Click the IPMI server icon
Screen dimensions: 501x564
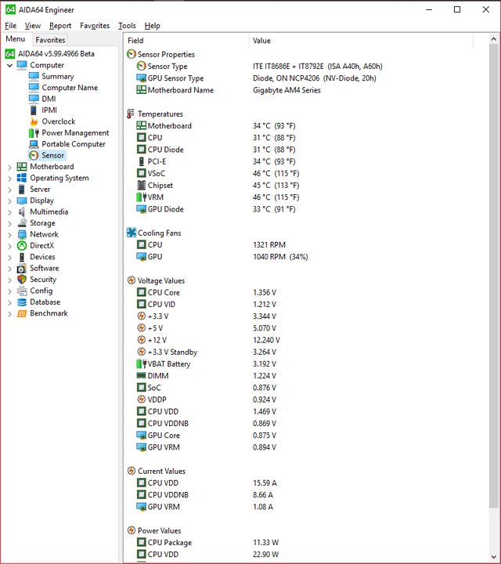[34, 110]
